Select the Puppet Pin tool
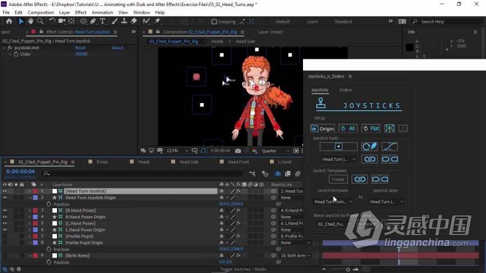 point(157,21)
